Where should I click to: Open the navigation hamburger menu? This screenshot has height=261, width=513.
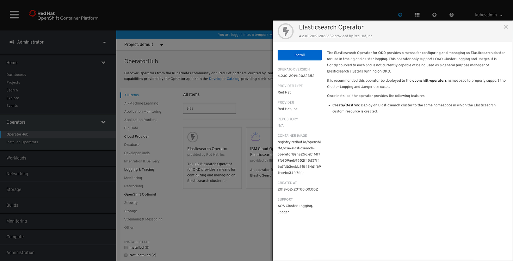click(14, 15)
